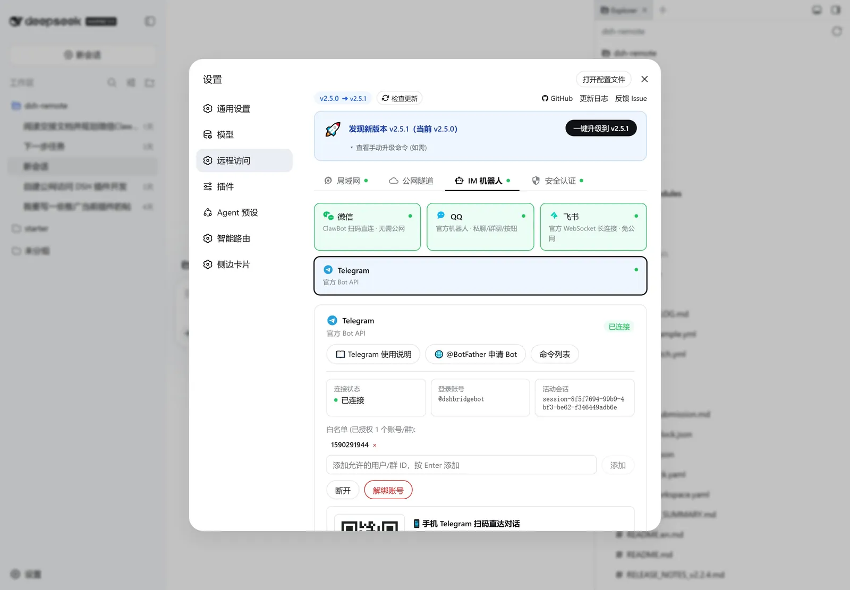Select the QQ 官方机器人 card

[480, 227]
